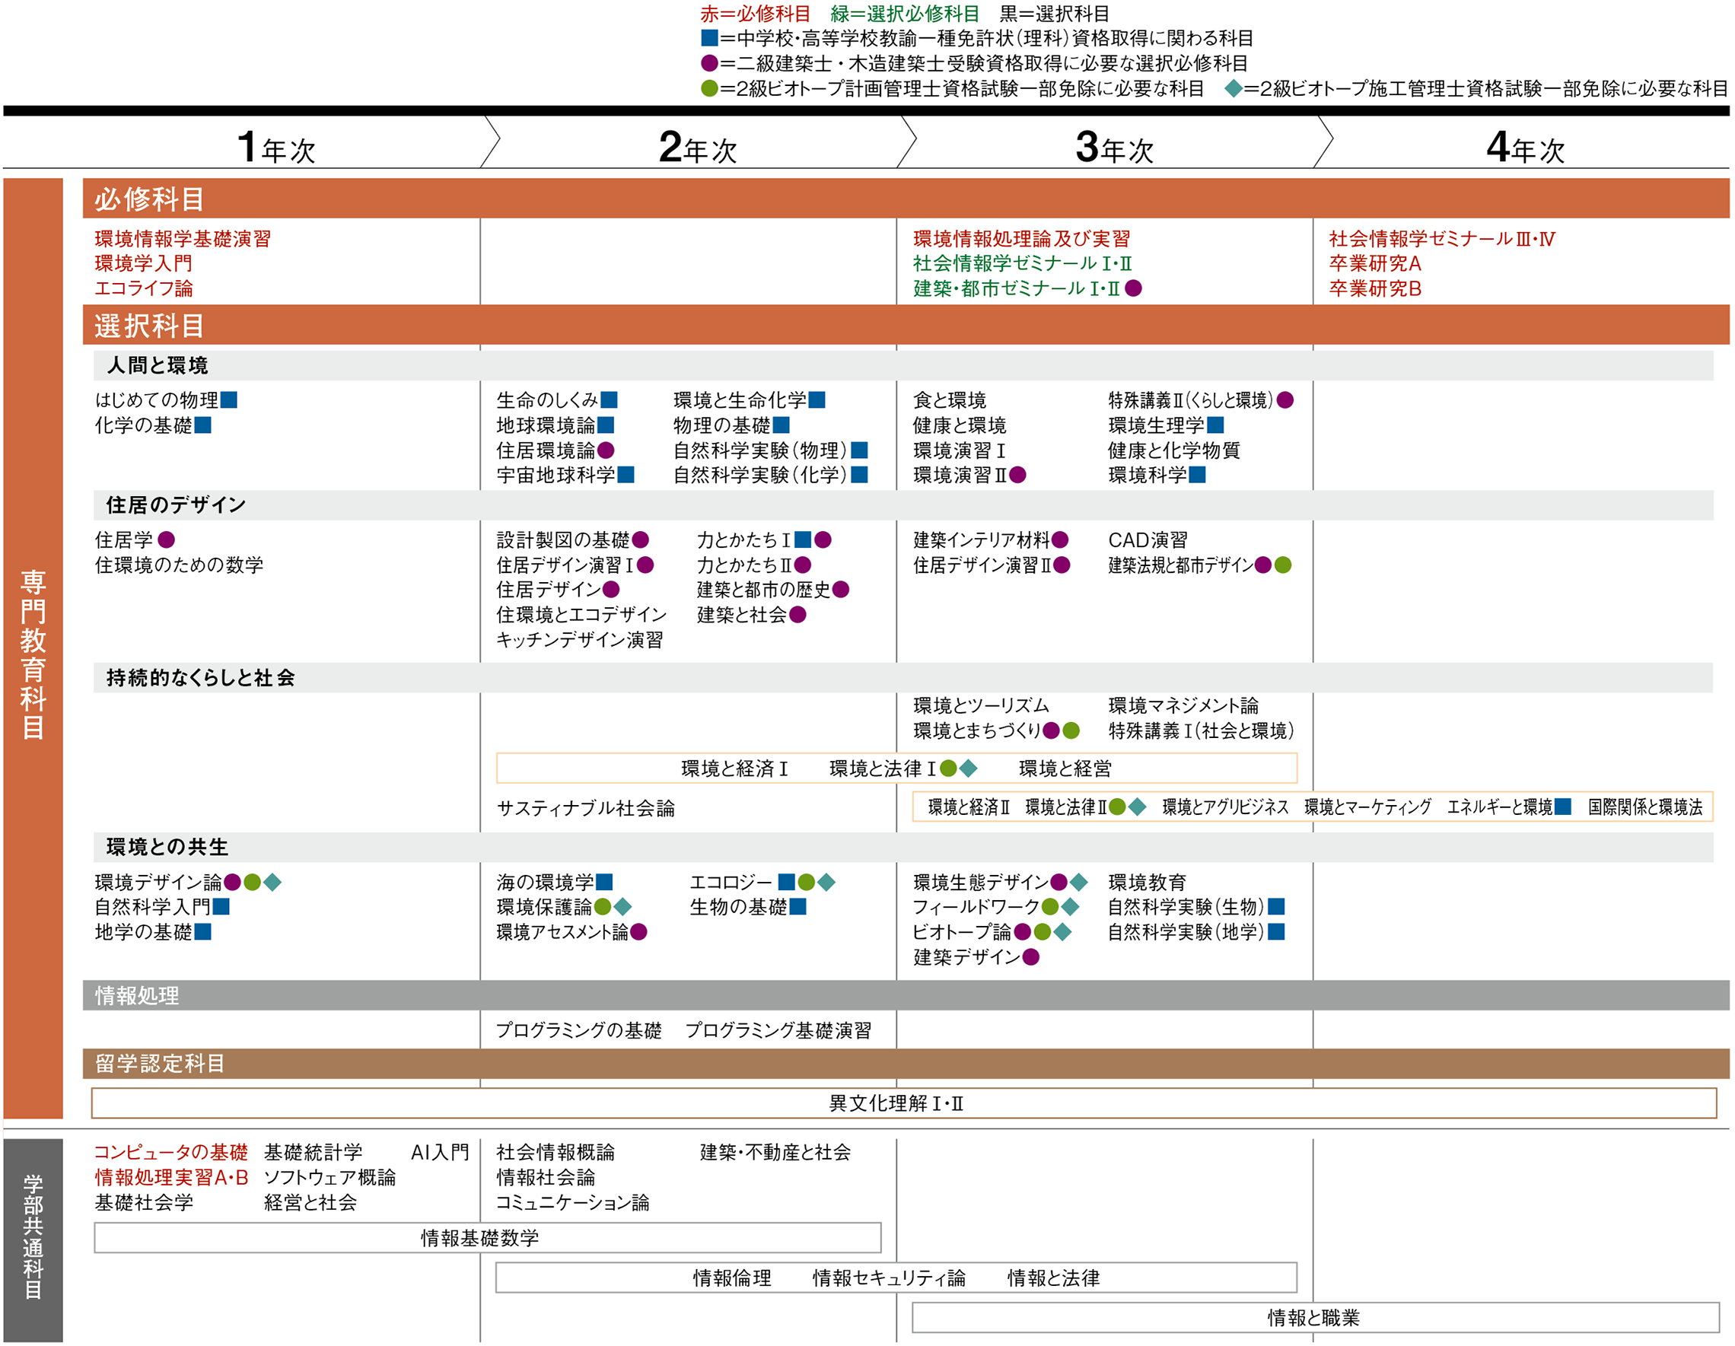Image resolution: width=1735 pixels, height=1346 pixels.
Task: Click the 情報セキュリティ論 course
Action: (x=889, y=1278)
